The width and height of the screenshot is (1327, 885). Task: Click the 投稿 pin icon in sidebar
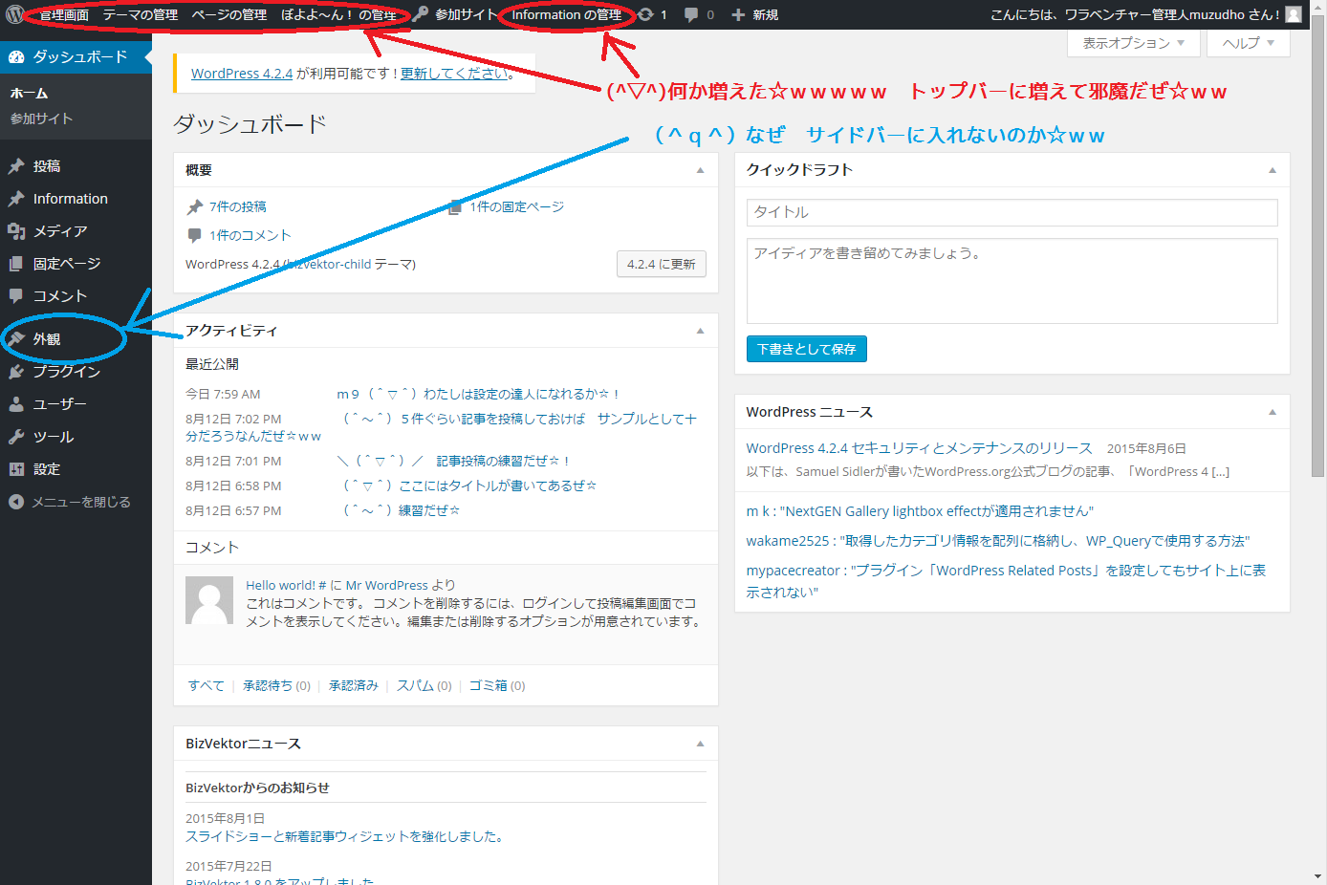coord(16,166)
